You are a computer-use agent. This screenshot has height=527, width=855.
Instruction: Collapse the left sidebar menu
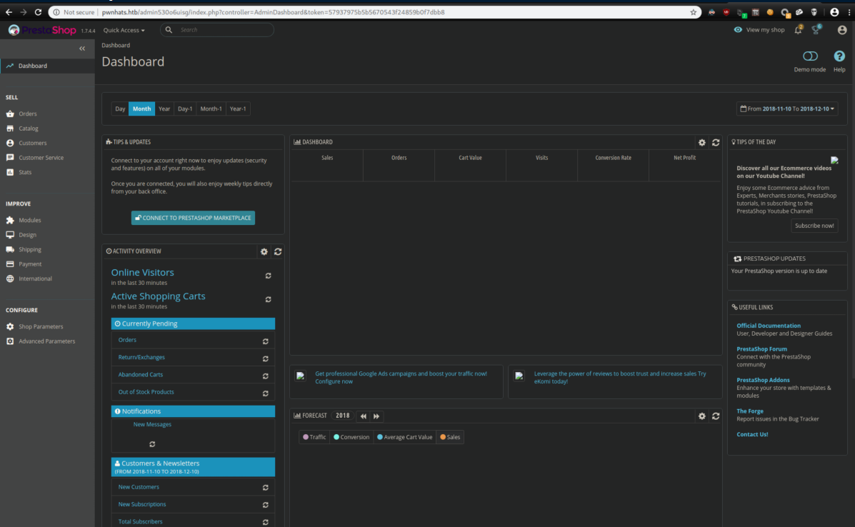[x=82, y=49]
